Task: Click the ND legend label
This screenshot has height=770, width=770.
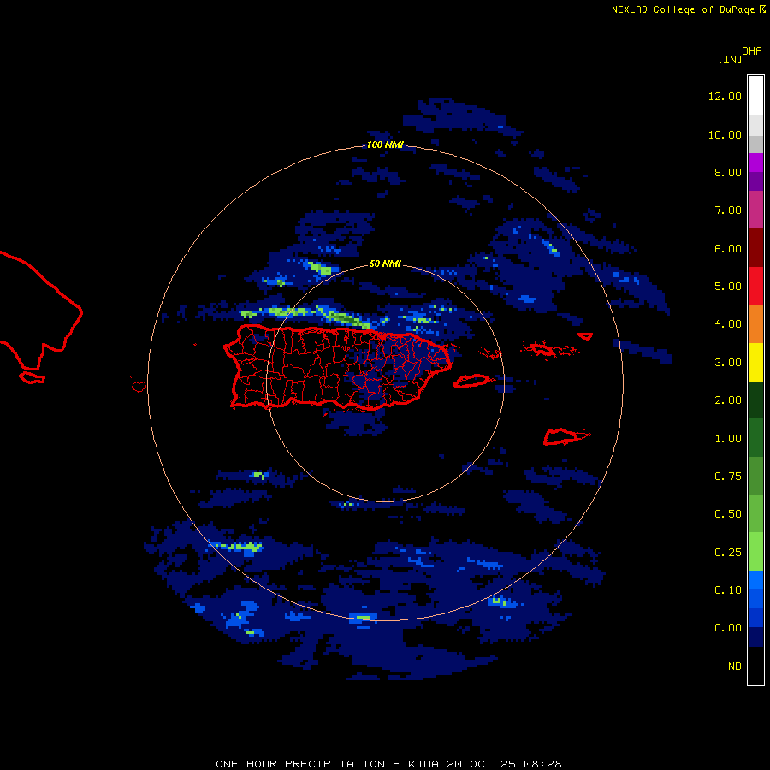Action: coord(735,666)
